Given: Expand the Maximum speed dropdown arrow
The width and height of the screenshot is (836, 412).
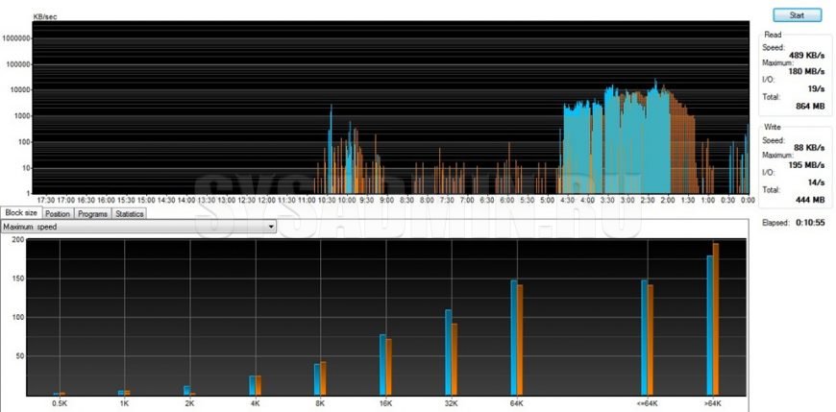Looking at the screenshot, I should pos(271,227).
